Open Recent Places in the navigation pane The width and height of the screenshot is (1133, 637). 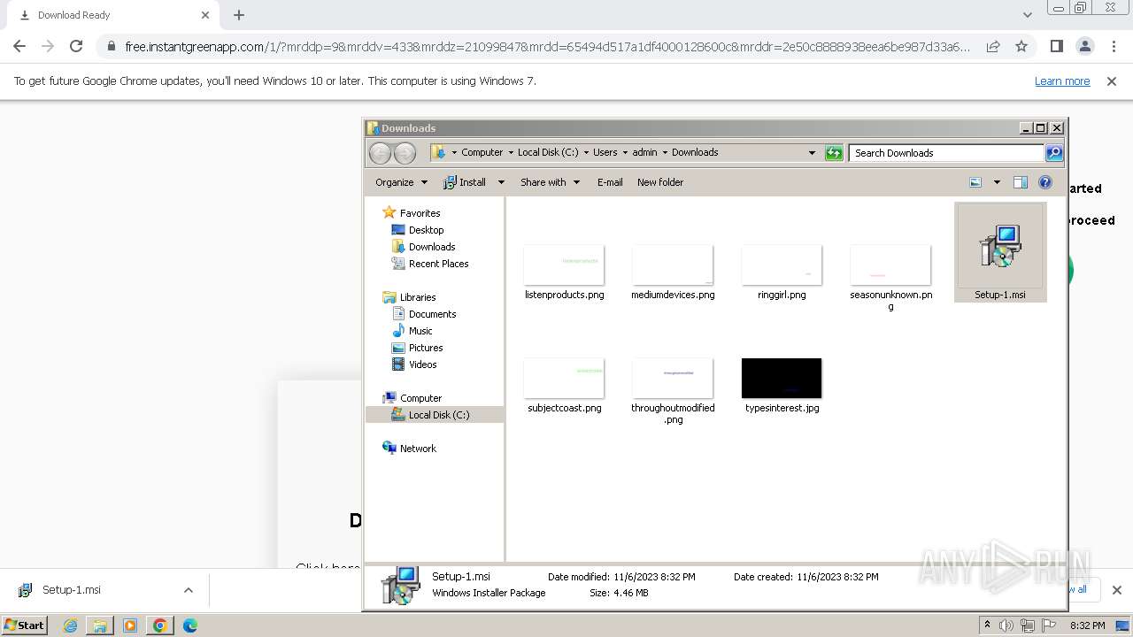pos(438,264)
